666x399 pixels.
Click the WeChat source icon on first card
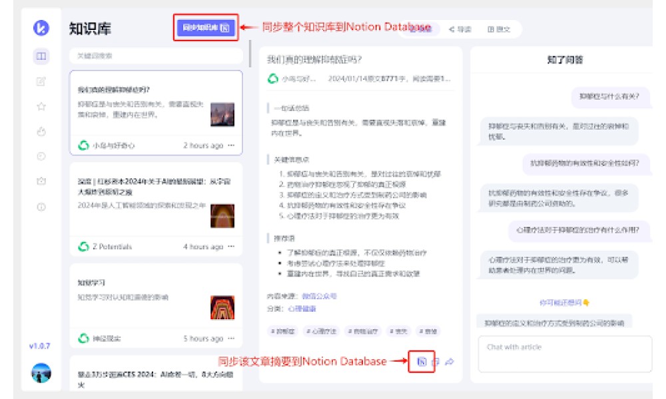pyautogui.click(x=84, y=146)
